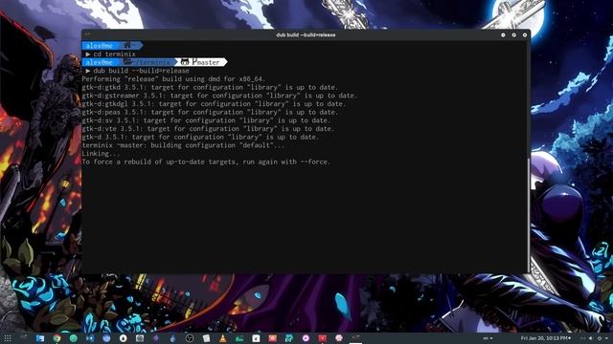
Task: Switch to running terminal icon in taskbar
Action: pos(355,337)
